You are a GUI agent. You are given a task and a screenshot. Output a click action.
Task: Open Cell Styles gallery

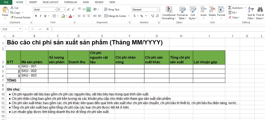pyautogui.click(x=193, y=13)
